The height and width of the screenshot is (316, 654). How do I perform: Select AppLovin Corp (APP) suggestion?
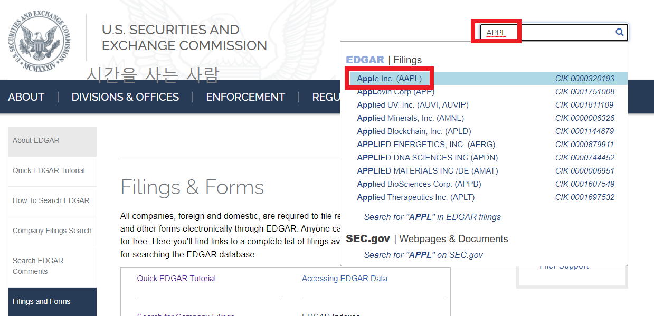[x=396, y=92]
